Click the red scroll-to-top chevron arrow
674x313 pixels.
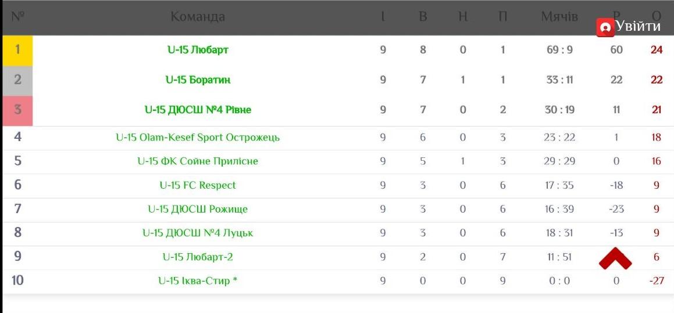615,259
